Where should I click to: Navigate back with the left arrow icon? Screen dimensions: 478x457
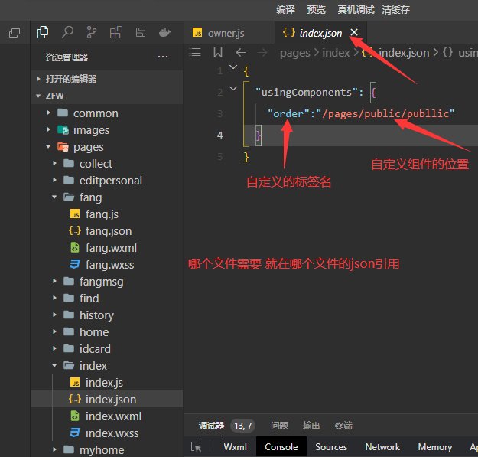click(241, 53)
